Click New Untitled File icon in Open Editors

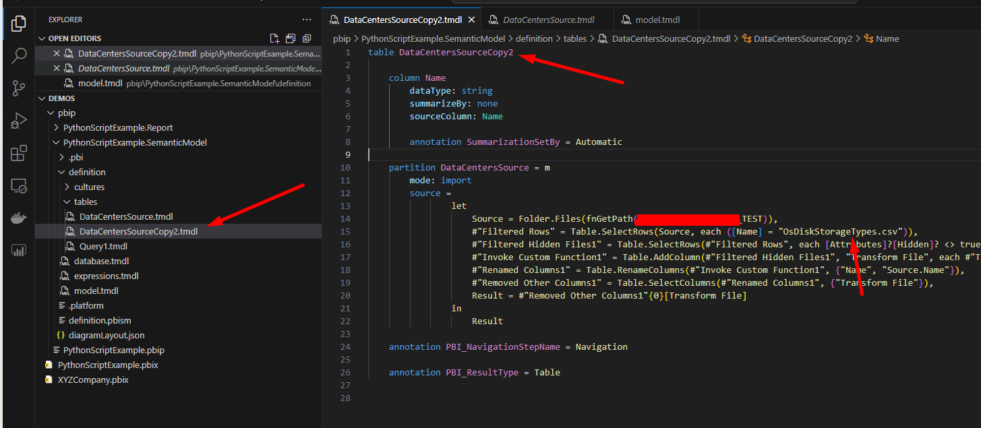tap(274, 38)
